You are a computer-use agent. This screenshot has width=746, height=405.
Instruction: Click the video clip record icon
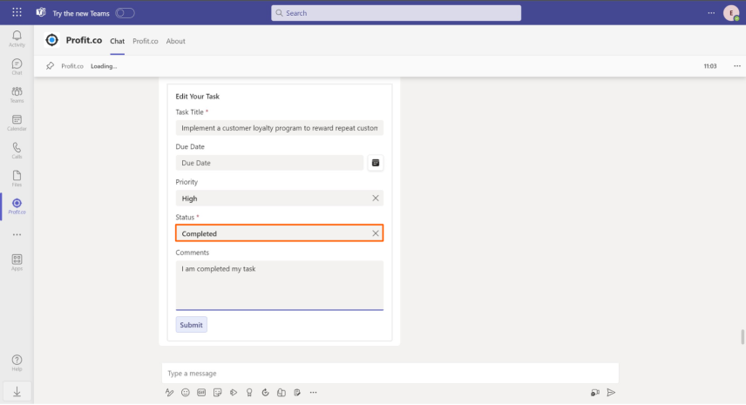[x=594, y=393]
